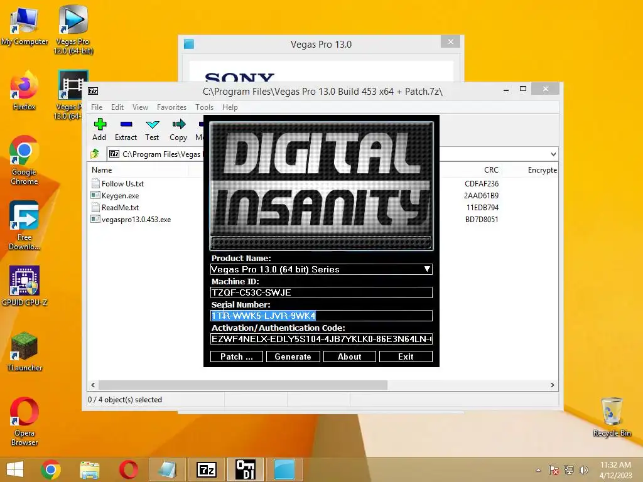The width and height of the screenshot is (643, 482).
Task: Open the Favorites menu in 7-Zip
Action: (x=172, y=107)
